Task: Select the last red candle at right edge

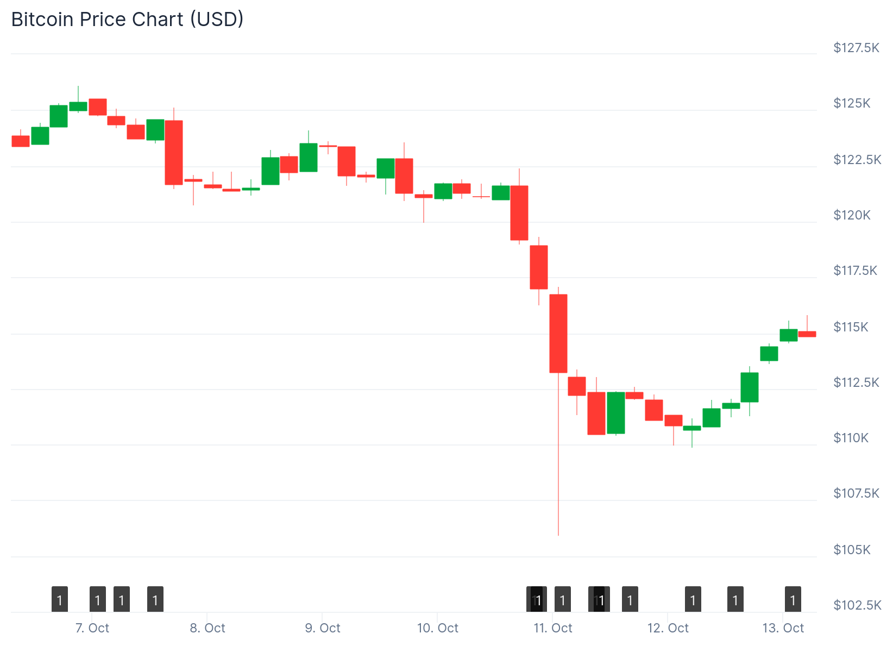Action: (807, 334)
